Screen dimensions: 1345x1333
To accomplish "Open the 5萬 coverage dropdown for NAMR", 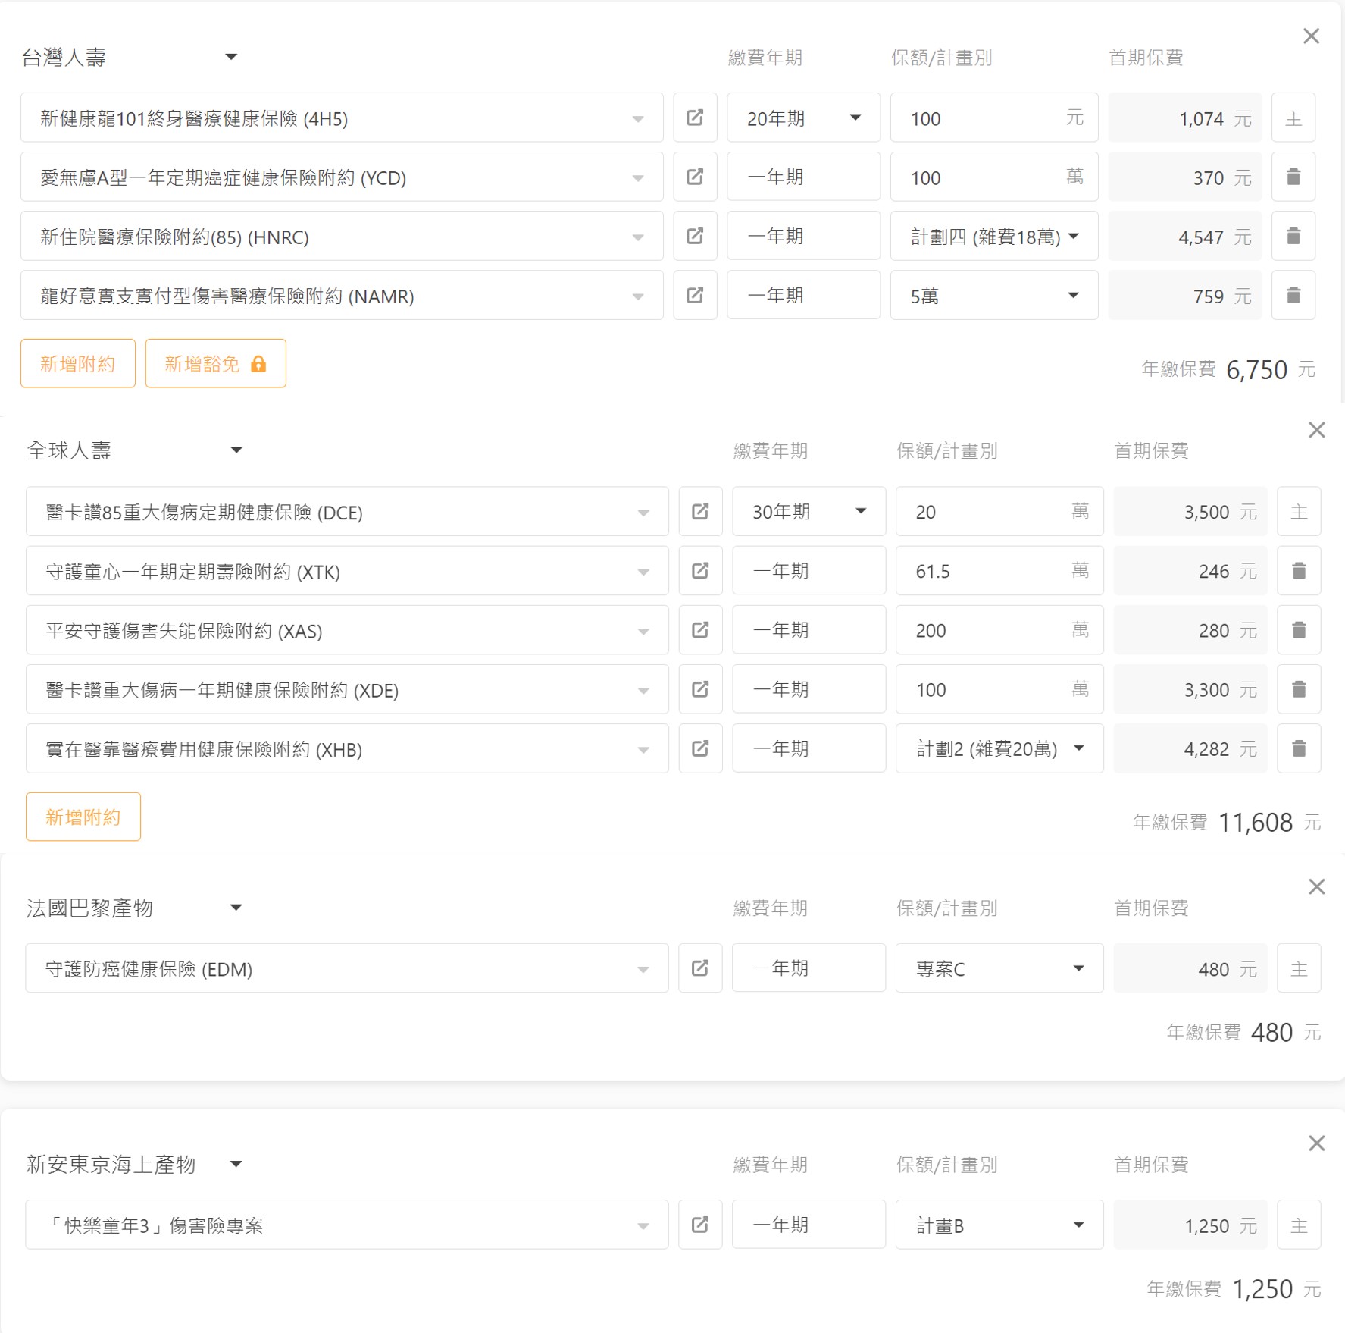I will [994, 295].
